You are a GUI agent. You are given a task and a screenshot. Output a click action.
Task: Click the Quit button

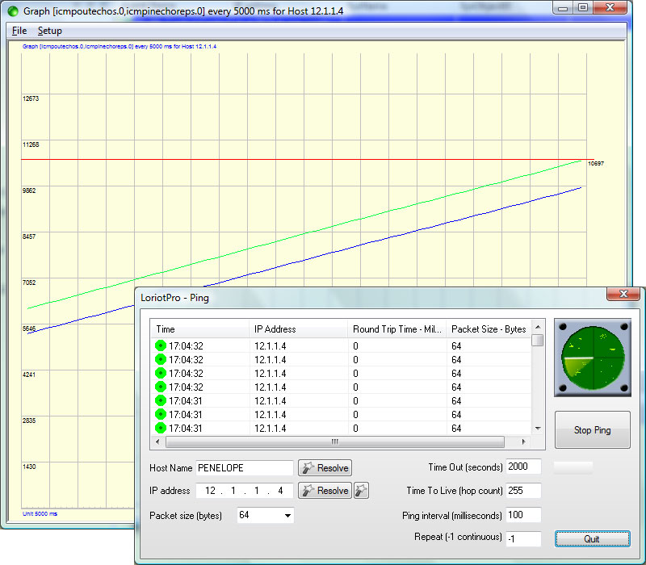(x=592, y=538)
